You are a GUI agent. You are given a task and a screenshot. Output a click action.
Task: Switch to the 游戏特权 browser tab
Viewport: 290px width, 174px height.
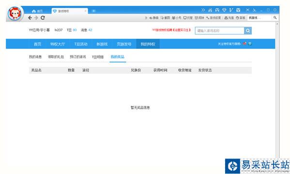click(x=69, y=11)
